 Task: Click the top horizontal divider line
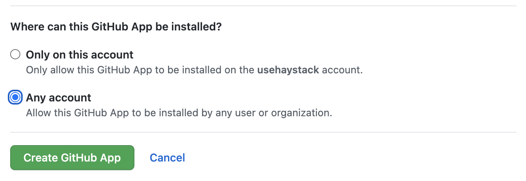[263, 6]
